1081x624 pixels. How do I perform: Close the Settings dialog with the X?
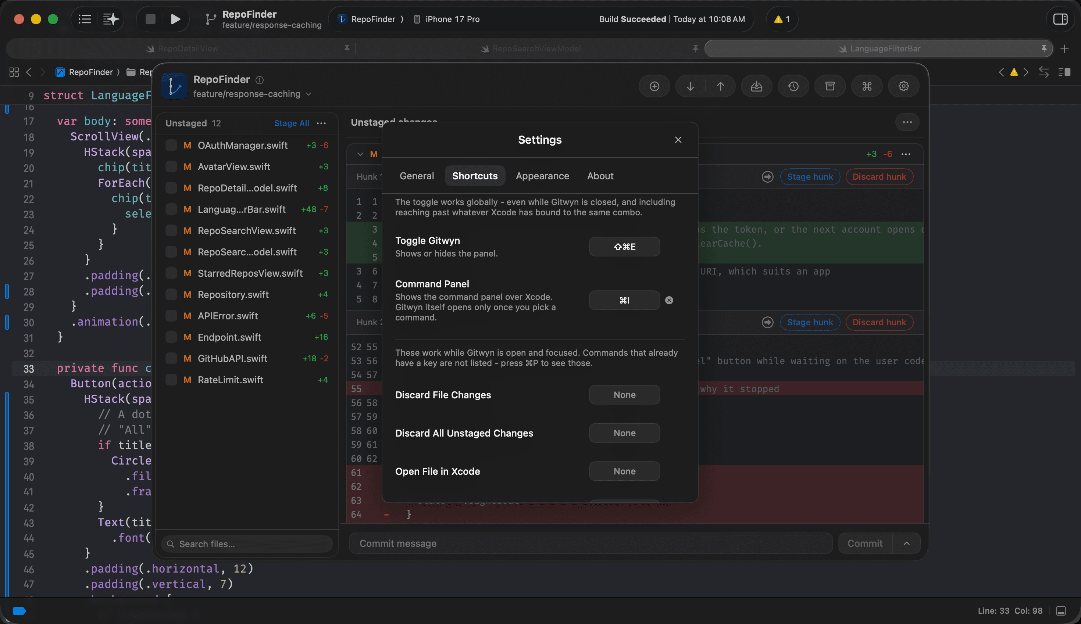point(678,140)
